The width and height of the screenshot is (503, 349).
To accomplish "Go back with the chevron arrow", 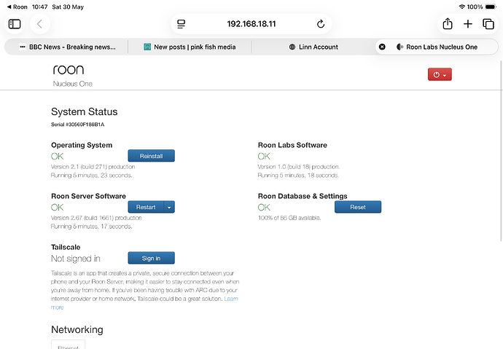I will [40, 24].
